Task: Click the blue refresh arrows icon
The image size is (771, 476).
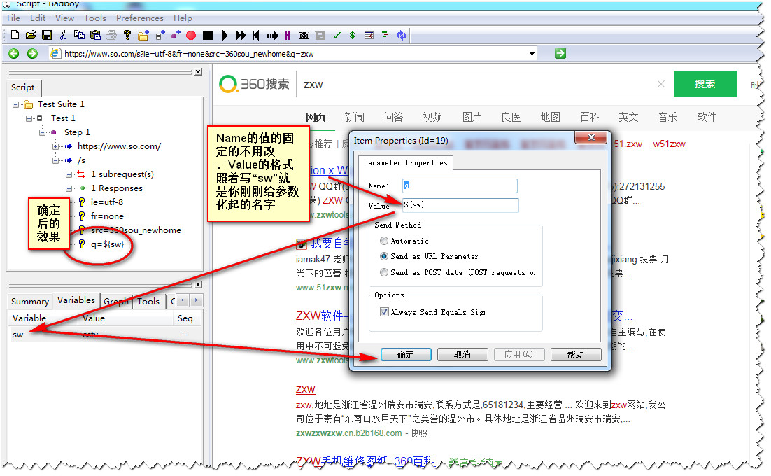Action: (401, 36)
